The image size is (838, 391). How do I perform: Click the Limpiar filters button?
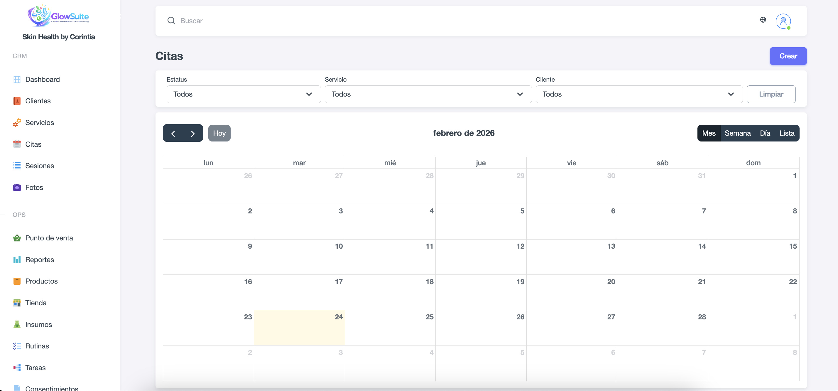[x=771, y=94]
